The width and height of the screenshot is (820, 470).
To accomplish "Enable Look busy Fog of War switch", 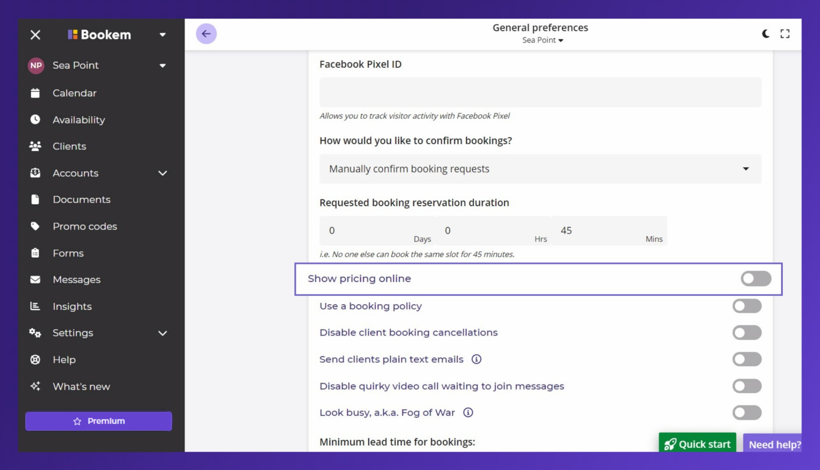I will click(747, 413).
